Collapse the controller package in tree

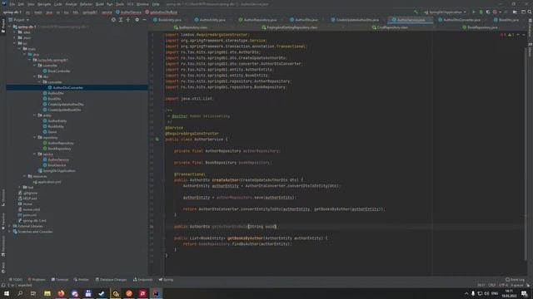pyautogui.click(x=35, y=66)
